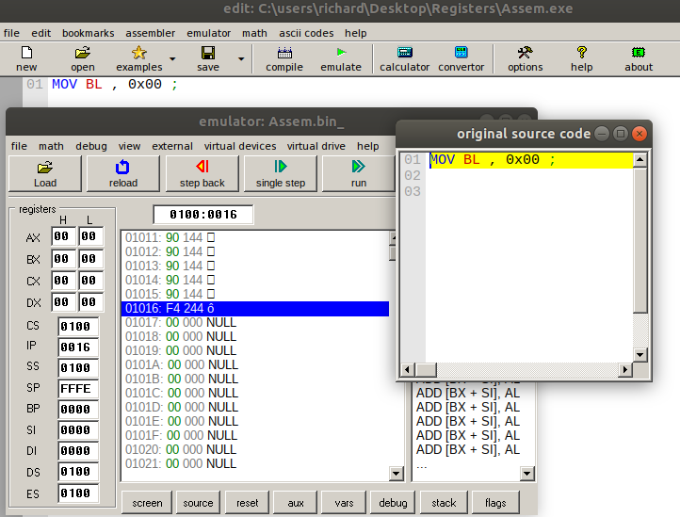The height and width of the screenshot is (517, 680).
Task: Select memory line 01016: F4 244
Action: 254,308
